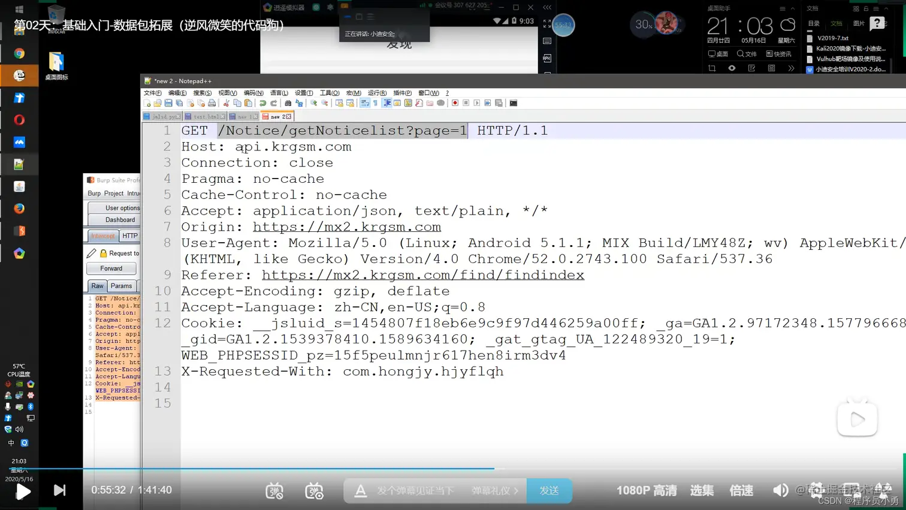Undo the last edit in Notepad++
The height and width of the screenshot is (510, 906).
pos(262,103)
